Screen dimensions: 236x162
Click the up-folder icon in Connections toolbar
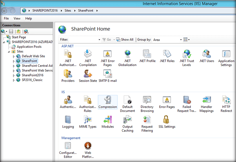(18, 31)
